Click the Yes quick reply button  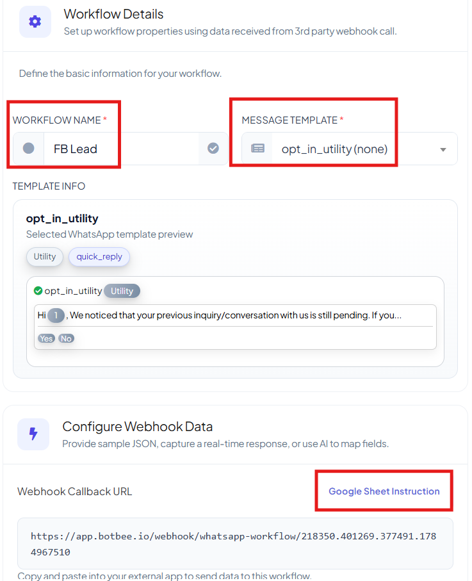[x=46, y=339]
